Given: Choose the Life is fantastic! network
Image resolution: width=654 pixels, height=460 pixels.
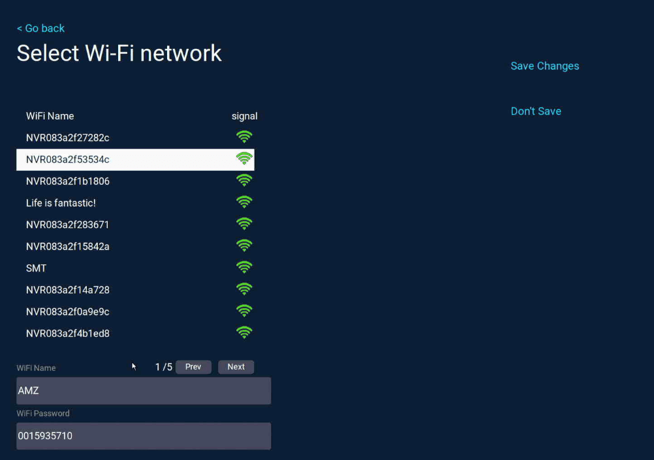Looking at the screenshot, I should pos(61,203).
